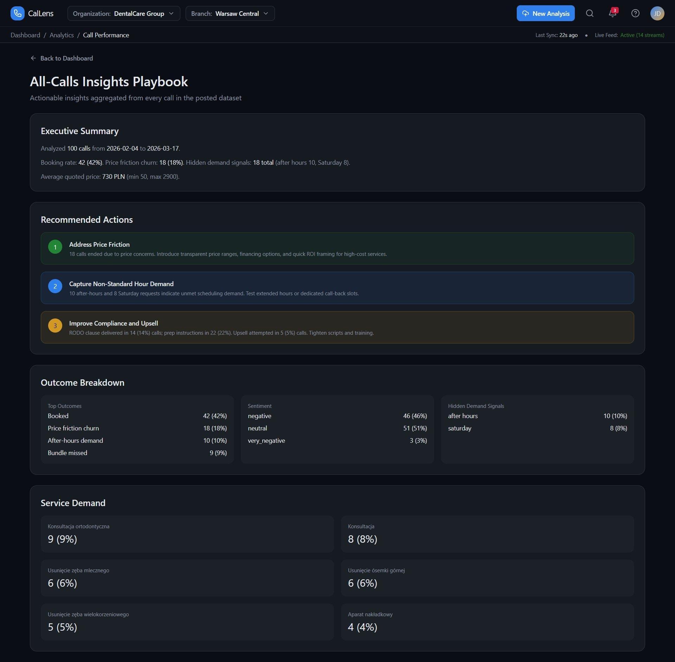The image size is (675, 662).
Task: Click the negative sentiment row
Action: [337, 416]
